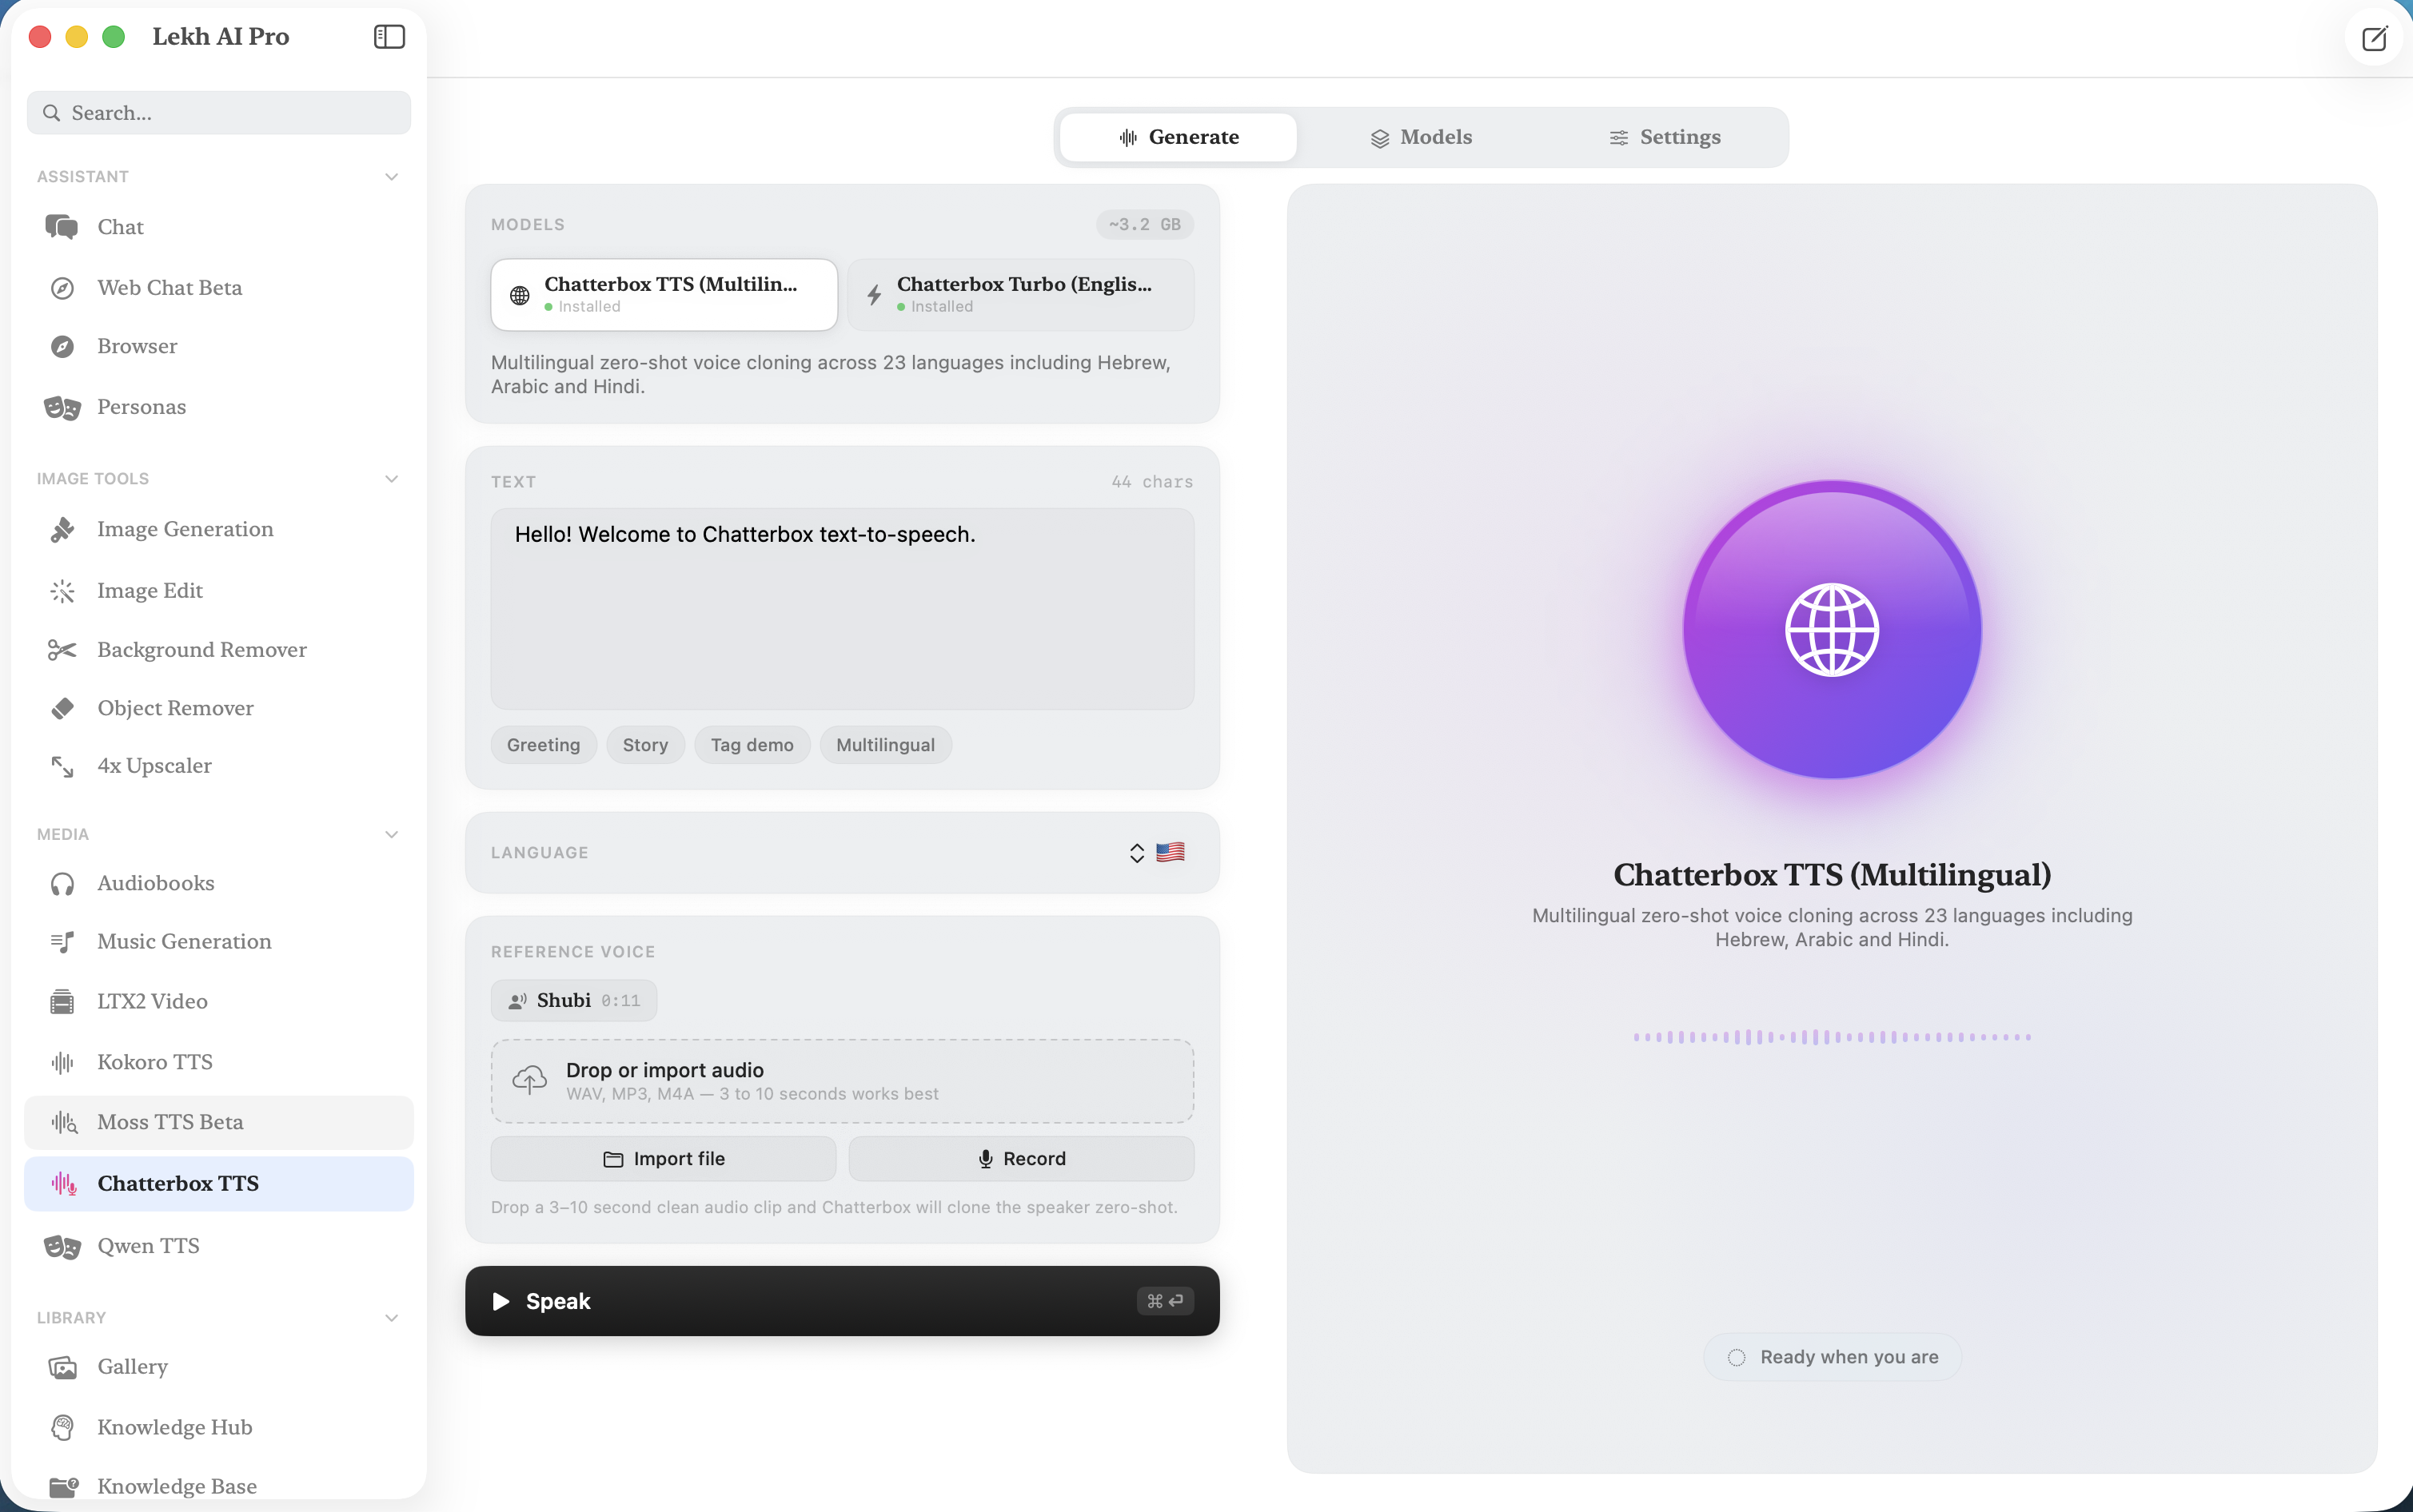Switch to the Models tab

[1421, 137]
